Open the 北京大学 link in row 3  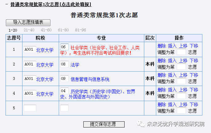(x=45, y=79)
